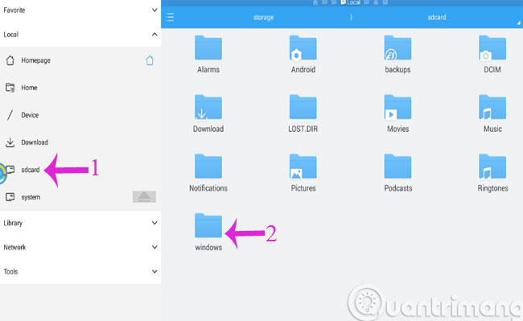Open the Android folder
Viewport: 523px width, 321px height.
(303, 54)
